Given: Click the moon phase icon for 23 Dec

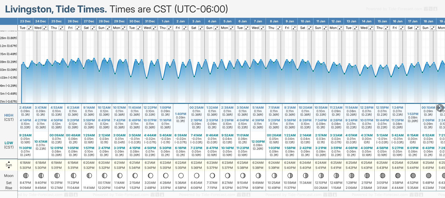Looking at the screenshot, I should pyautogui.click(x=25, y=176).
